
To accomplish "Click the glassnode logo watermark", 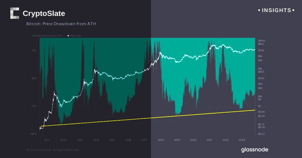I will [x=254, y=150].
